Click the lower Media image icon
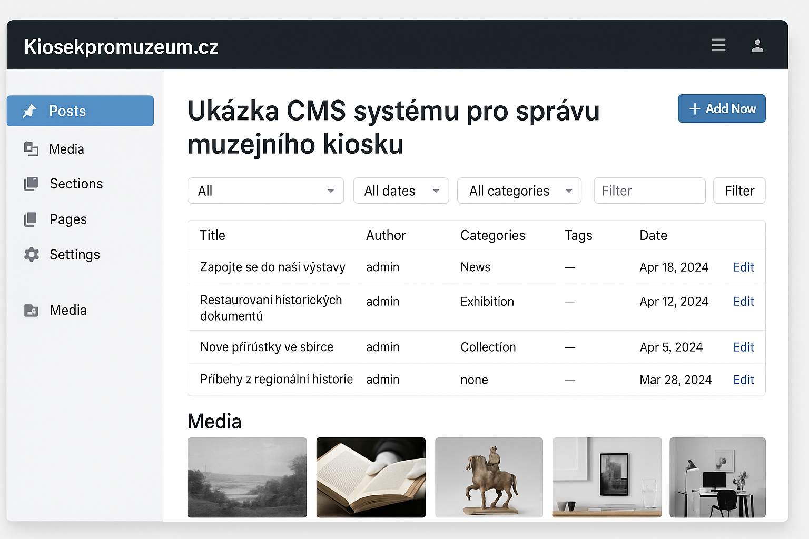Image resolution: width=809 pixels, height=539 pixels. [31, 310]
